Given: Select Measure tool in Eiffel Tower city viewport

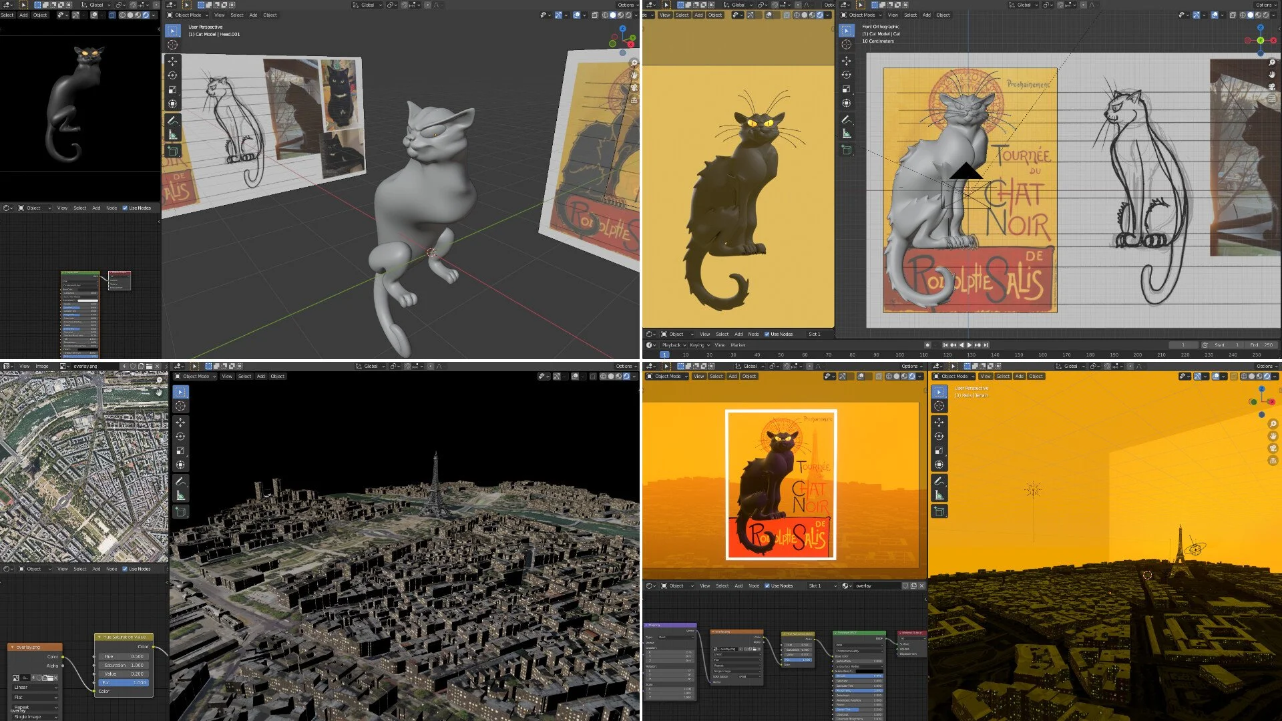Looking at the screenshot, I should [180, 495].
